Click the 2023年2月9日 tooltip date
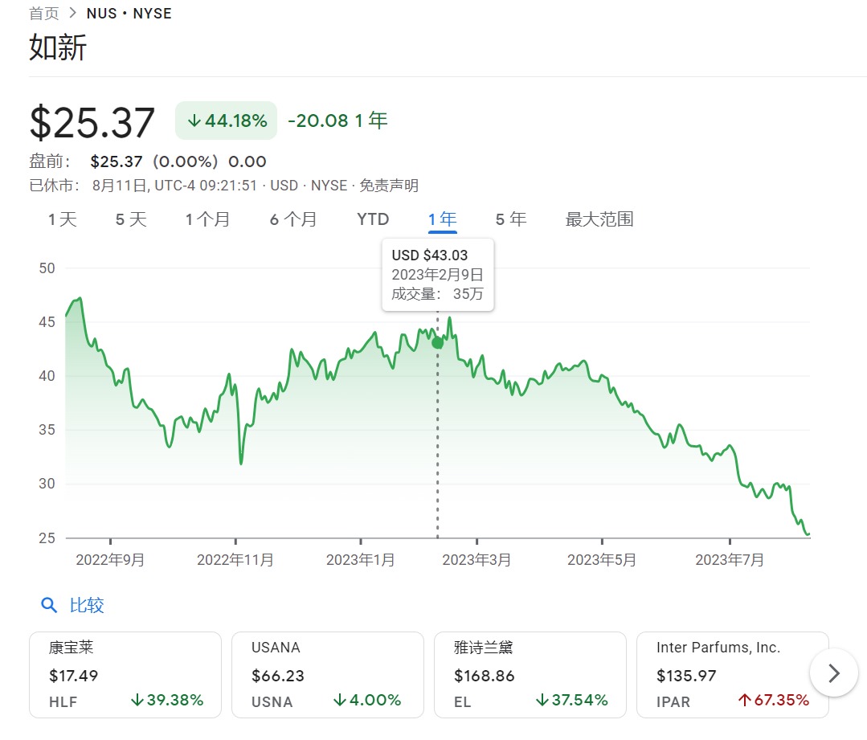Image resolution: width=867 pixels, height=740 pixels. coord(437,274)
